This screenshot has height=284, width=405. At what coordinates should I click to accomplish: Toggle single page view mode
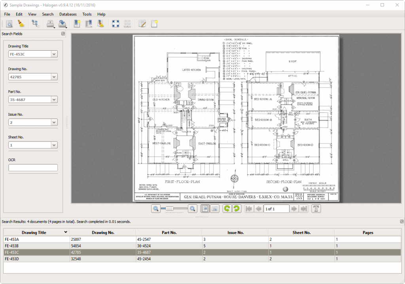(205, 208)
